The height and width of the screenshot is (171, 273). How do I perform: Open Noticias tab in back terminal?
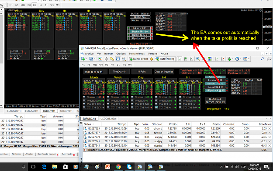[16, 154]
